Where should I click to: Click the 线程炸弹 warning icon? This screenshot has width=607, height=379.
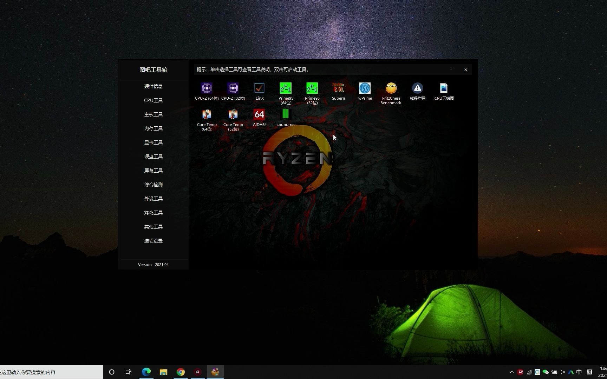[x=417, y=88]
